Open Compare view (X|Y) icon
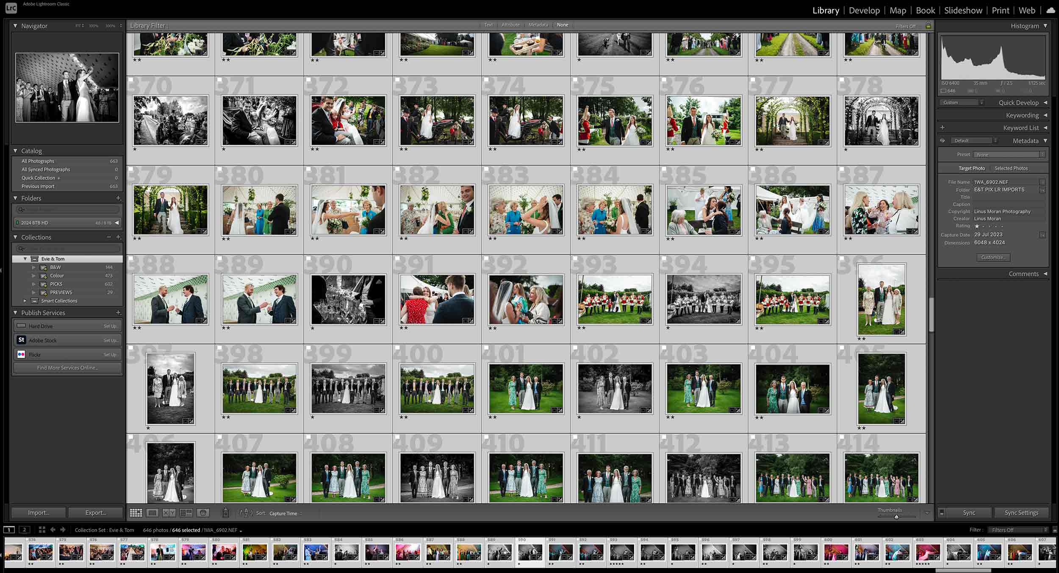The width and height of the screenshot is (1059, 573). click(169, 513)
